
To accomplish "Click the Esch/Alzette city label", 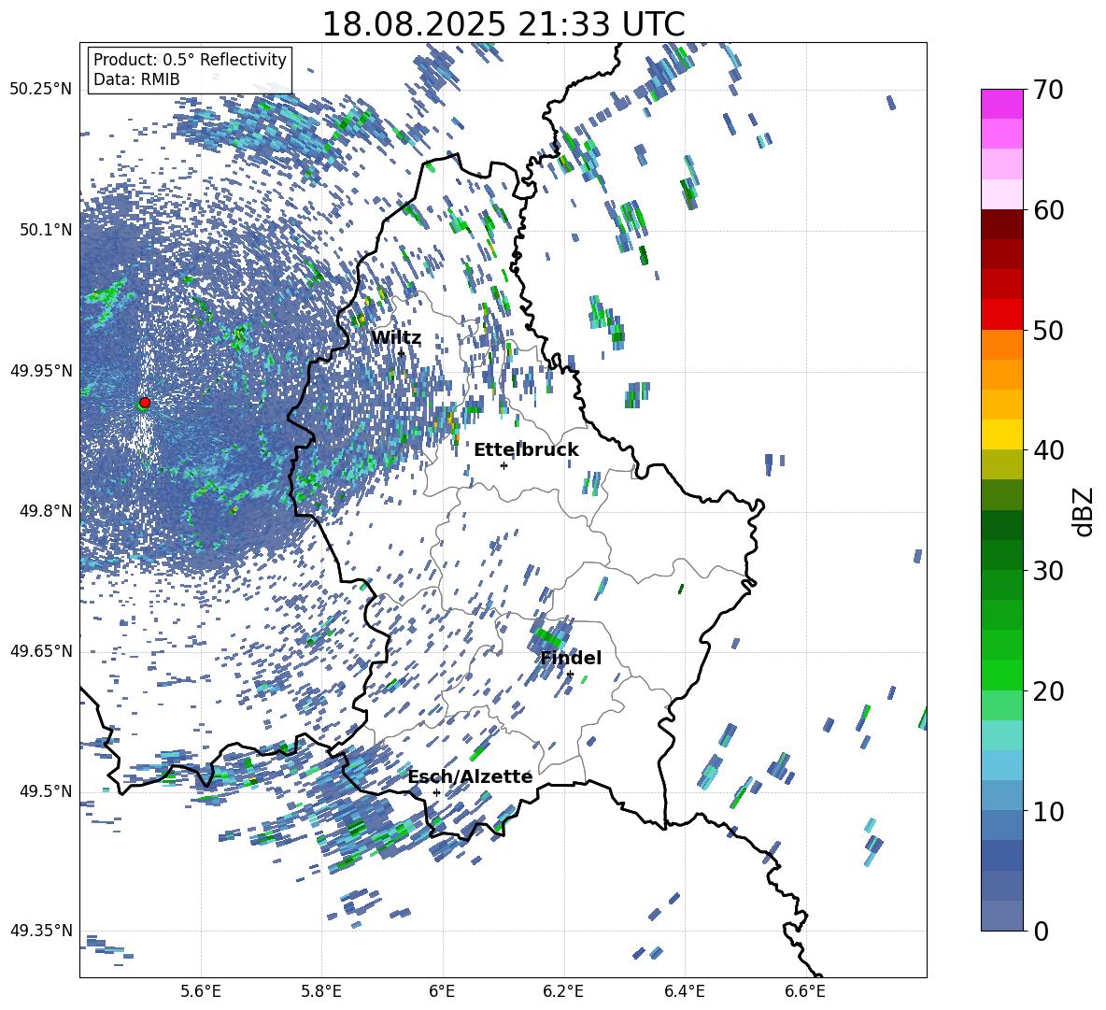I will 470,776.
